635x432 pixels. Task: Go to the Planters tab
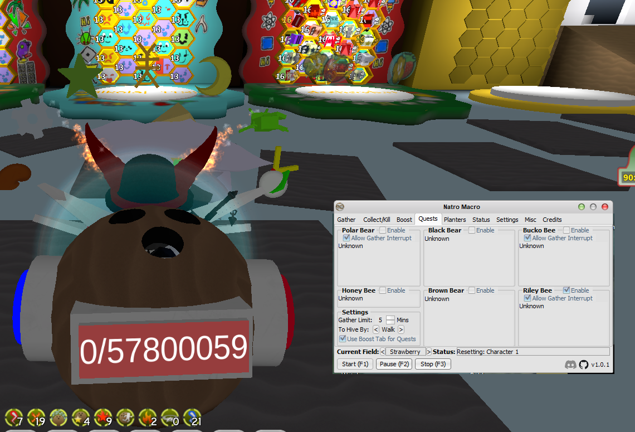pyautogui.click(x=455, y=220)
